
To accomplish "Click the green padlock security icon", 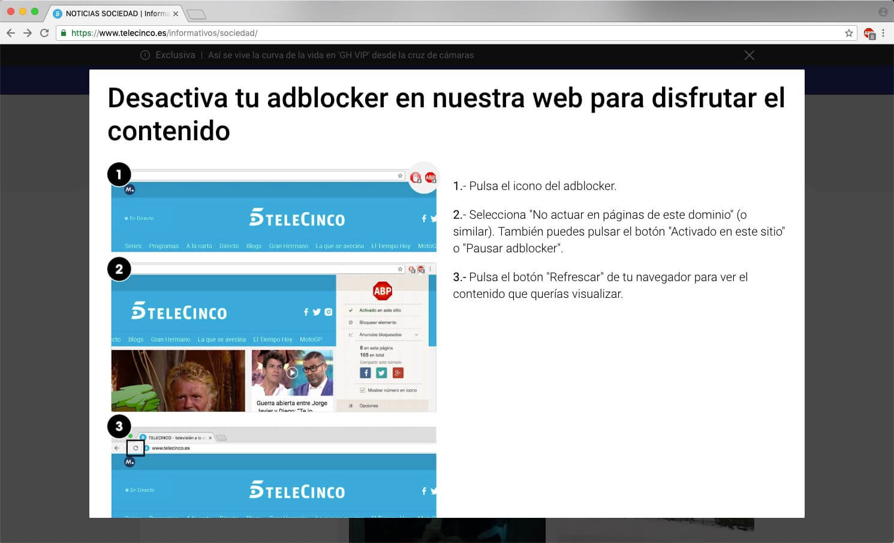I will pos(64,33).
